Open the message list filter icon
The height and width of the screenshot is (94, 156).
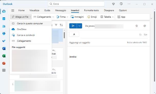click(56, 25)
